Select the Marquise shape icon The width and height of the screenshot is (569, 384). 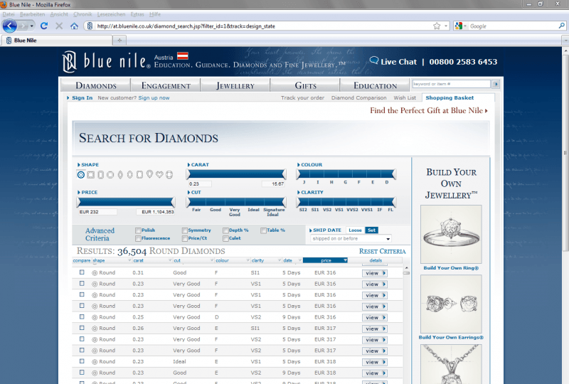[120, 175]
